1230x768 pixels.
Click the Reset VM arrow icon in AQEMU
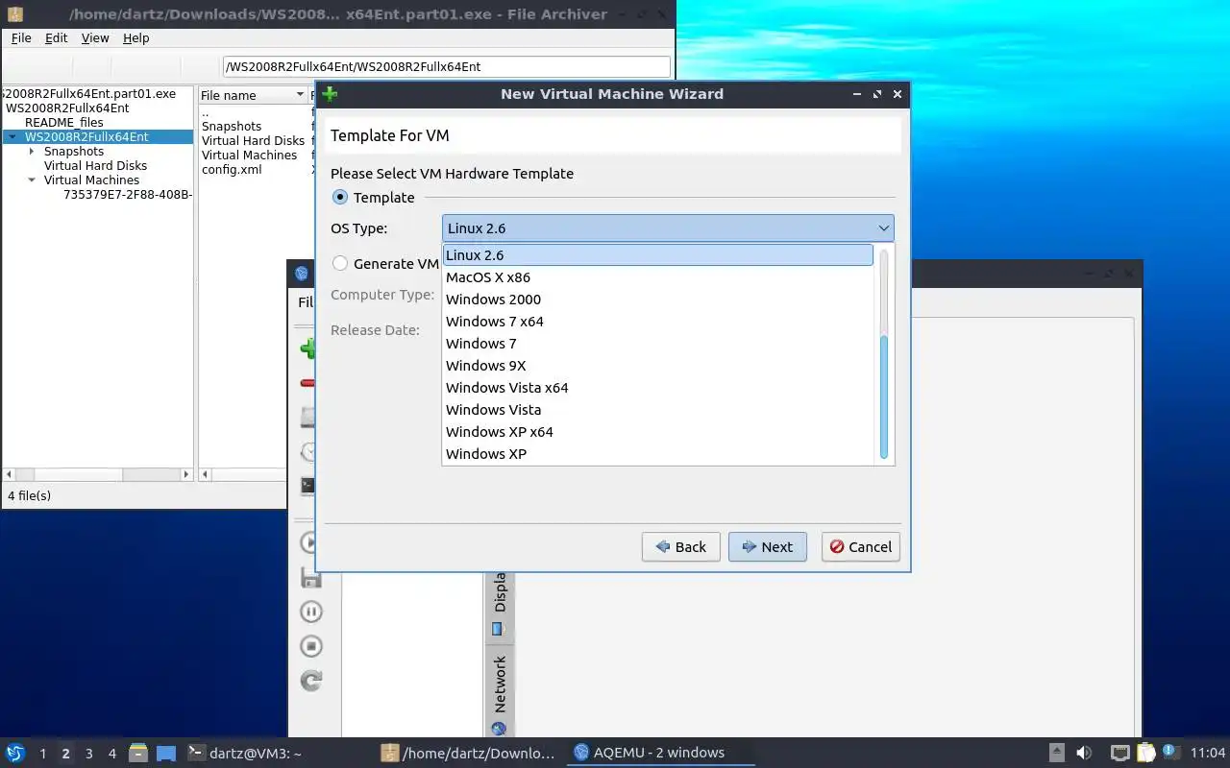coord(310,681)
